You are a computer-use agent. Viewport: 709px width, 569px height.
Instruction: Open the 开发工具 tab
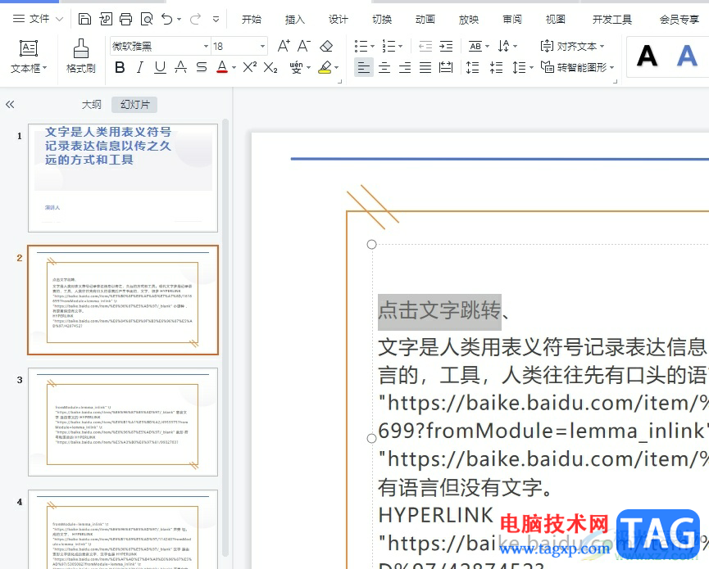pos(611,20)
